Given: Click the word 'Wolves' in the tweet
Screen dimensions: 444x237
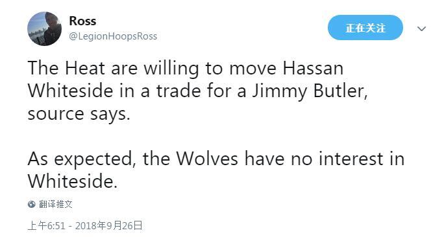Looking at the screenshot, I should pos(207,159).
